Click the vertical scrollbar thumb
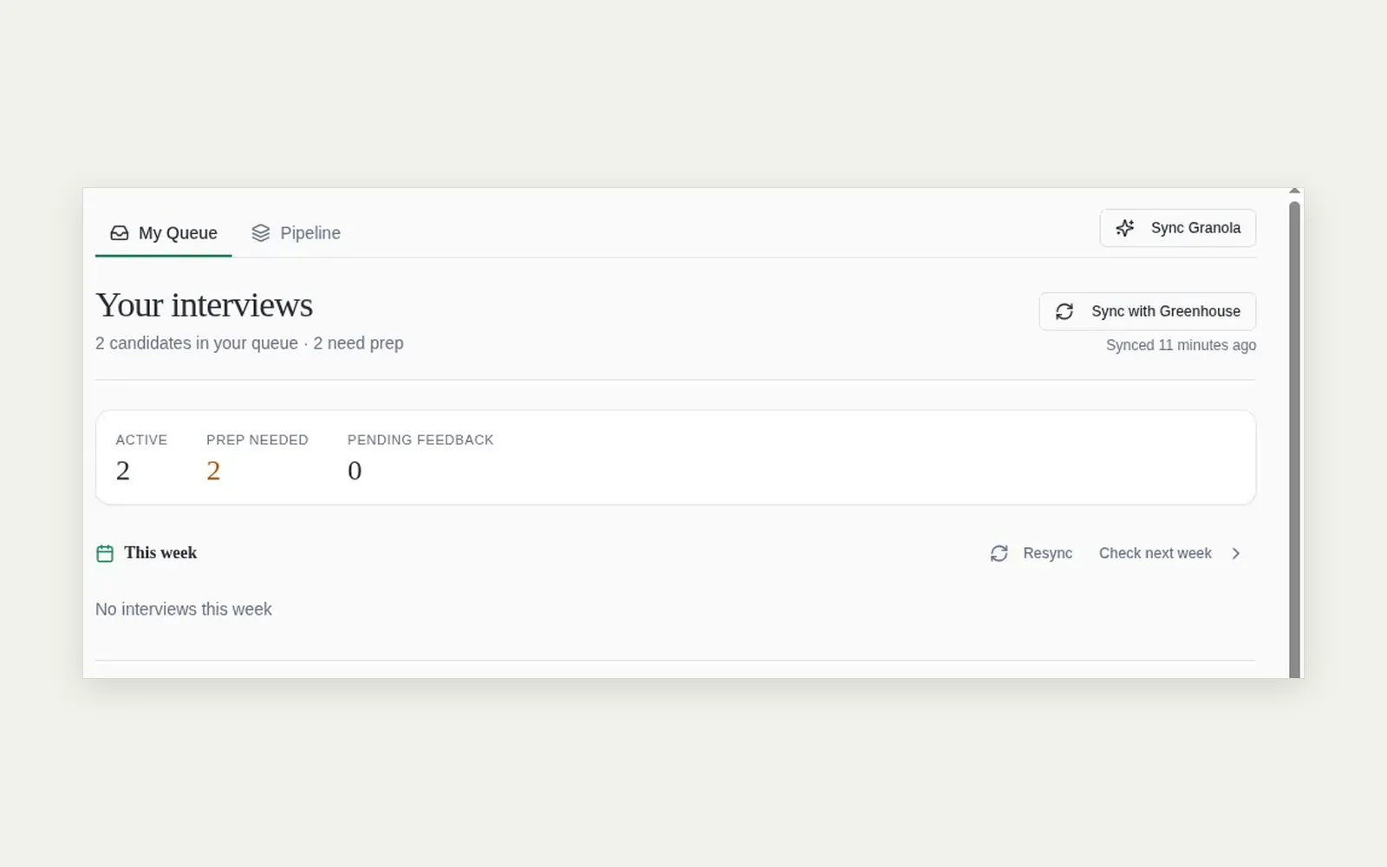This screenshot has width=1387, height=867. 1294,440
